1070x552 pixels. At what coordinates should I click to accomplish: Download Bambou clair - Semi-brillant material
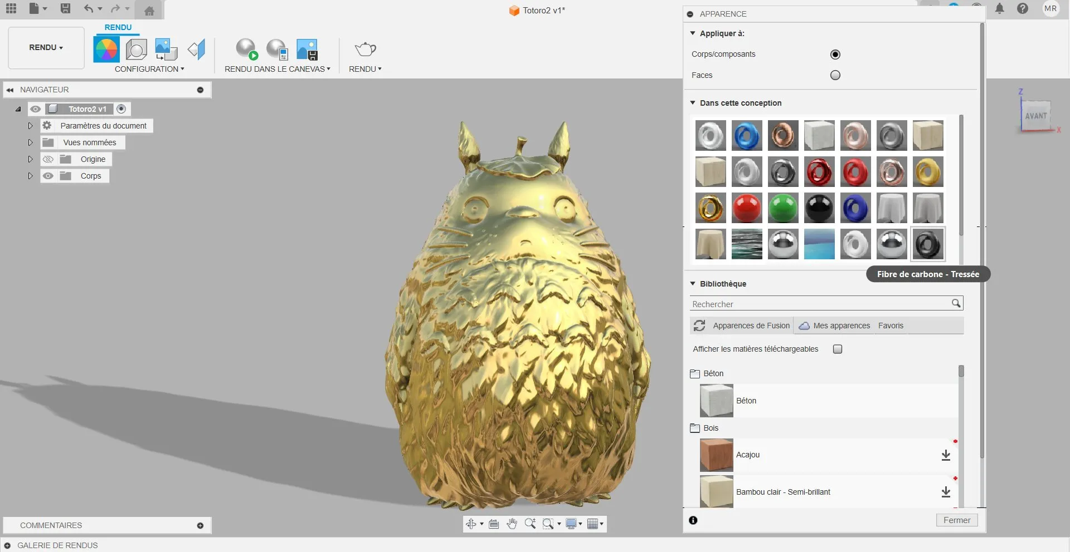pyautogui.click(x=946, y=492)
